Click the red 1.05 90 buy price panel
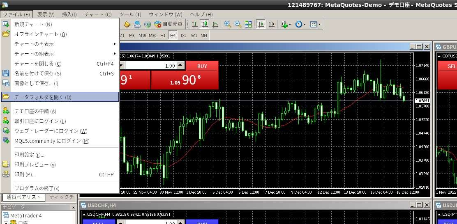457x224 pixels. pos(185,80)
